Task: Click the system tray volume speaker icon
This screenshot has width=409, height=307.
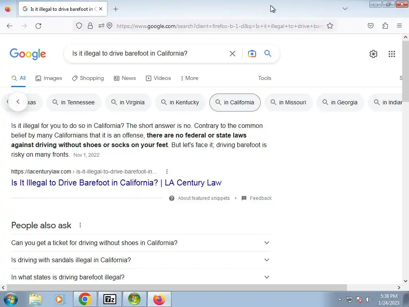Action: coord(369,299)
